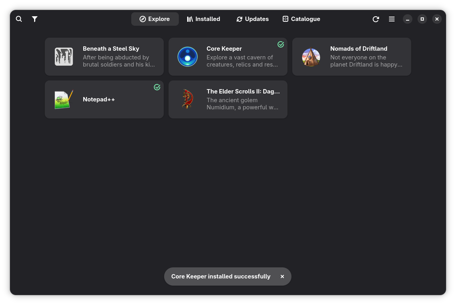Click 'Core Keeper installed successfully' toast text
Screen dimensions: 456x305
(221, 276)
